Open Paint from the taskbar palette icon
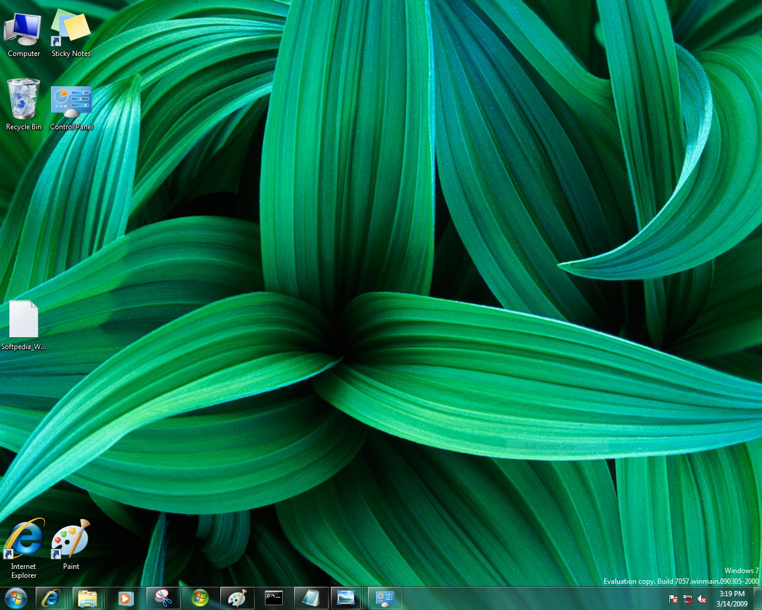 237,598
